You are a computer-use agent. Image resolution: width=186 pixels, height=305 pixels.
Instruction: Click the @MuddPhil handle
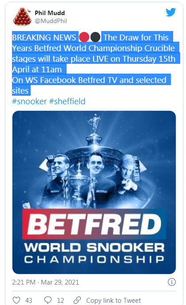pyautogui.click(x=51, y=21)
